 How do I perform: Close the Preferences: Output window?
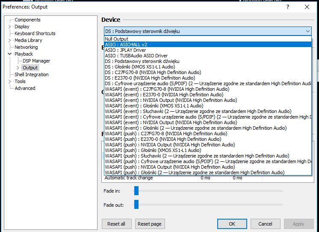point(307,7)
